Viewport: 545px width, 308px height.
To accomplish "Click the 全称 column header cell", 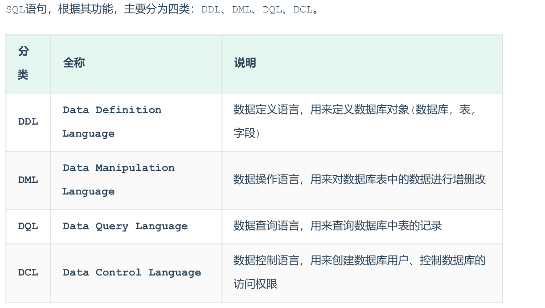I will [74, 63].
